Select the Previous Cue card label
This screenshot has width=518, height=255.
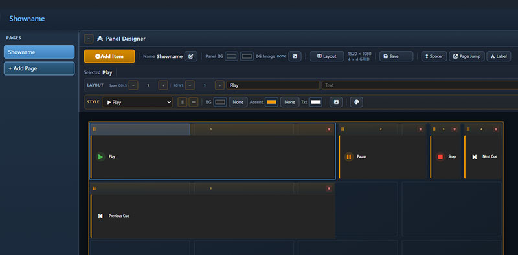119,216
